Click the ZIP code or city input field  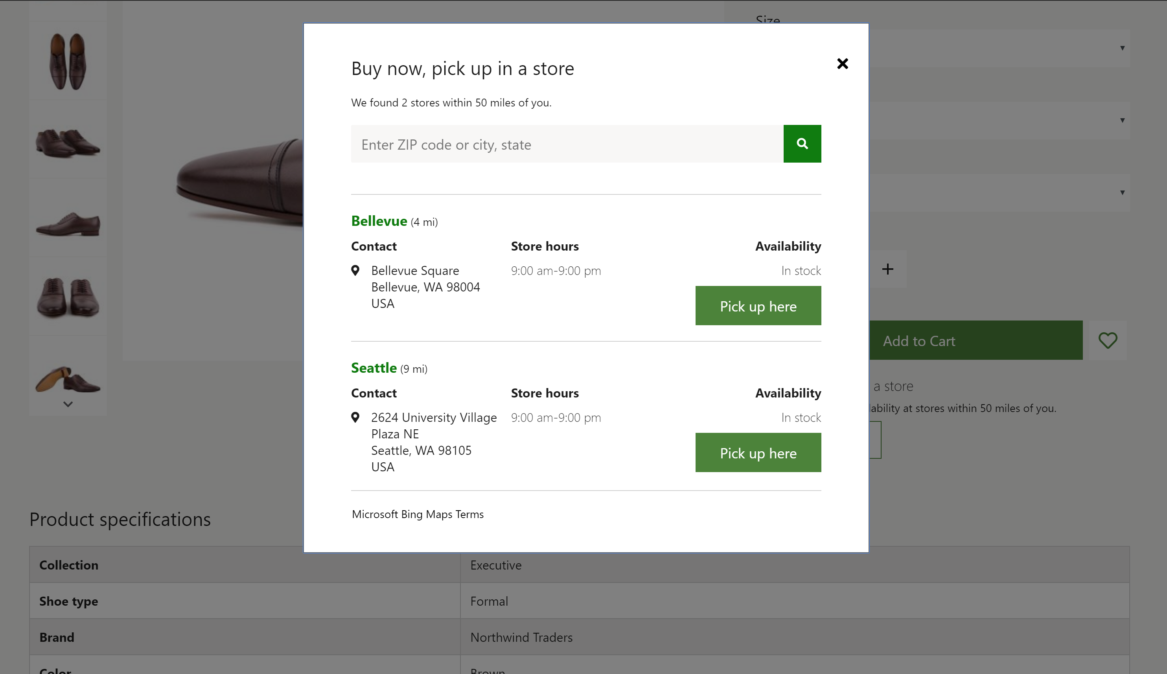[567, 144]
